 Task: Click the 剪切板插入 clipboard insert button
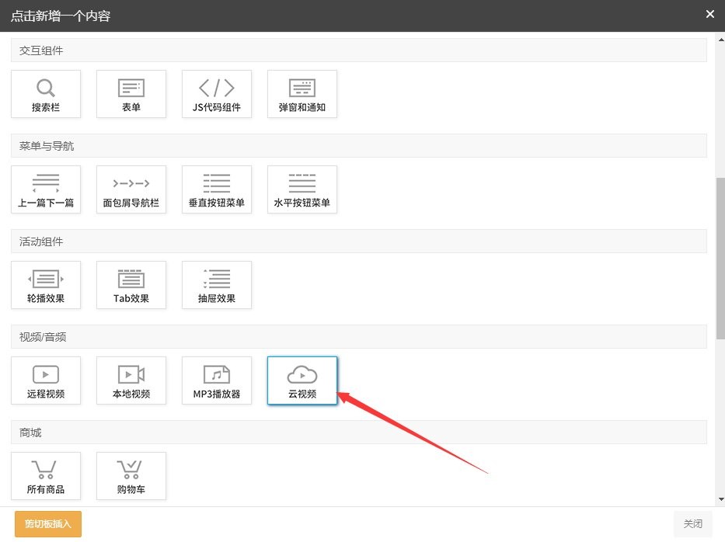click(x=48, y=524)
